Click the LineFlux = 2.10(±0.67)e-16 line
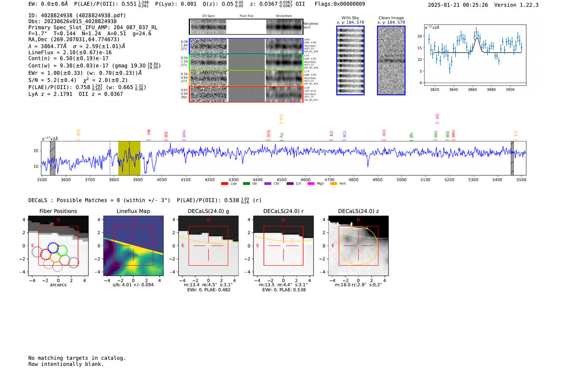The height and width of the screenshot is (386, 567). (x=70, y=52)
